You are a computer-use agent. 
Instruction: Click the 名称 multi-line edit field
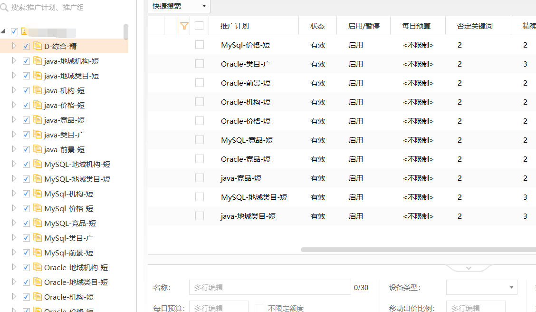pos(270,287)
